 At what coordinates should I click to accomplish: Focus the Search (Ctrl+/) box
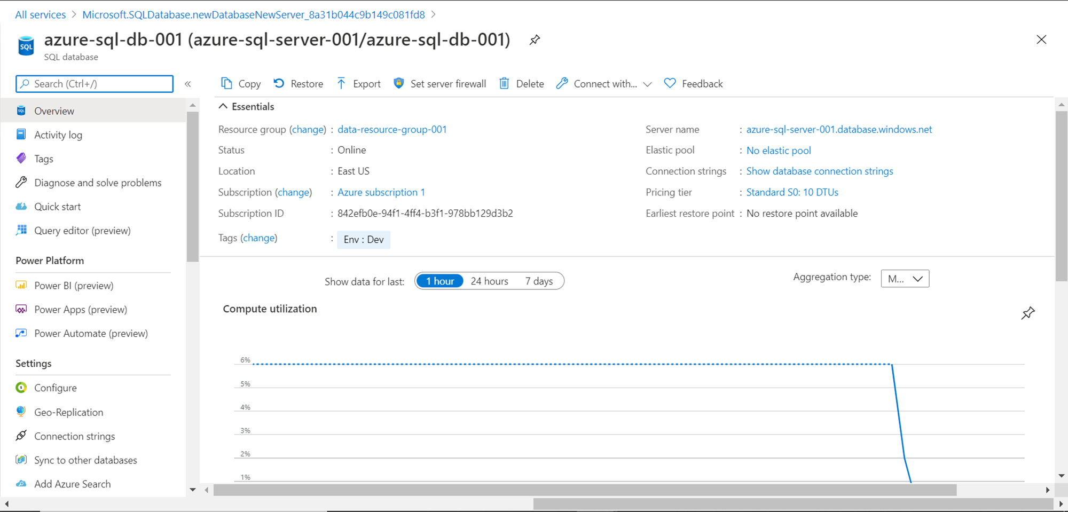pyautogui.click(x=95, y=84)
